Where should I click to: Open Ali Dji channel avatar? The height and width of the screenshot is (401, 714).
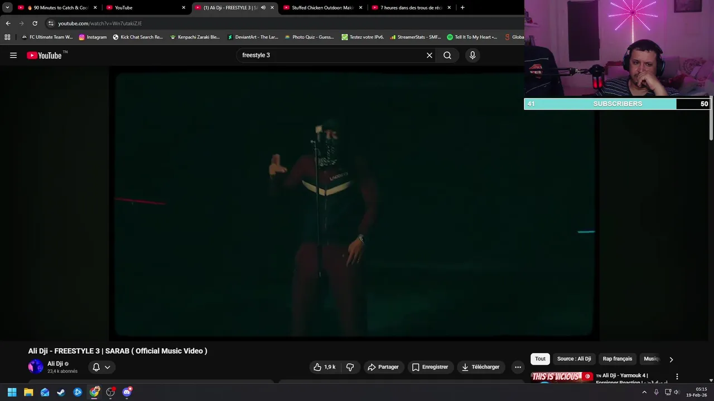click(x=36, y=366)
